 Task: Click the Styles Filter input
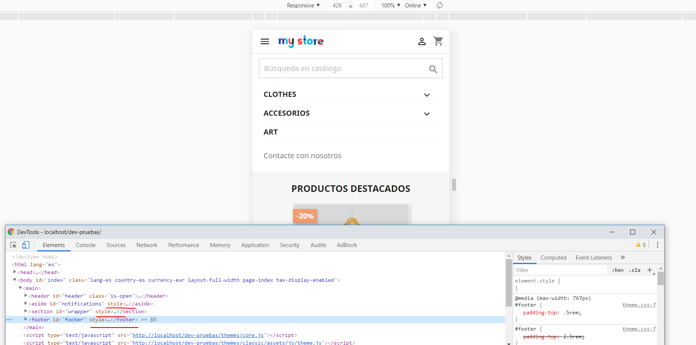561,270
